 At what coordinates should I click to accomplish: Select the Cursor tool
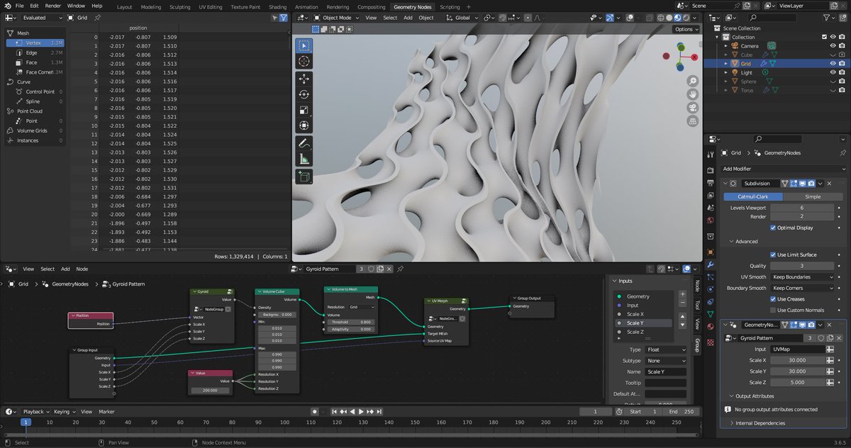pyautogui.click(x=304, y=61)
